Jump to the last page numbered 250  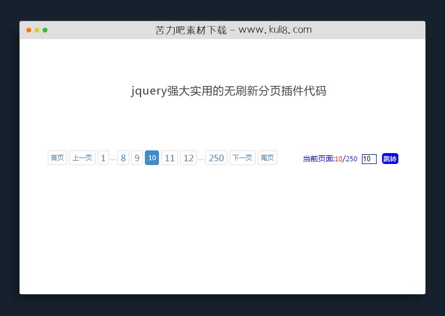click(x=217, y=157)
